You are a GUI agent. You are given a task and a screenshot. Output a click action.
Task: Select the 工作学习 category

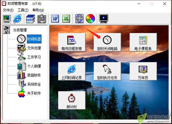point(34,57)
